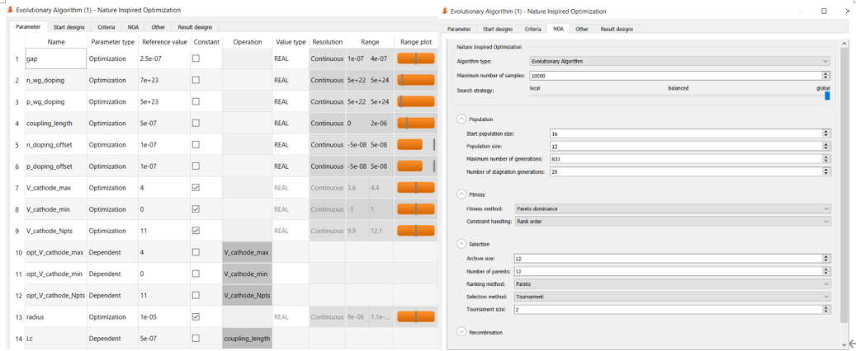Viewport: 856px width, 351px height.
Task: Click Parameter type column header
Action: (112, 42)
